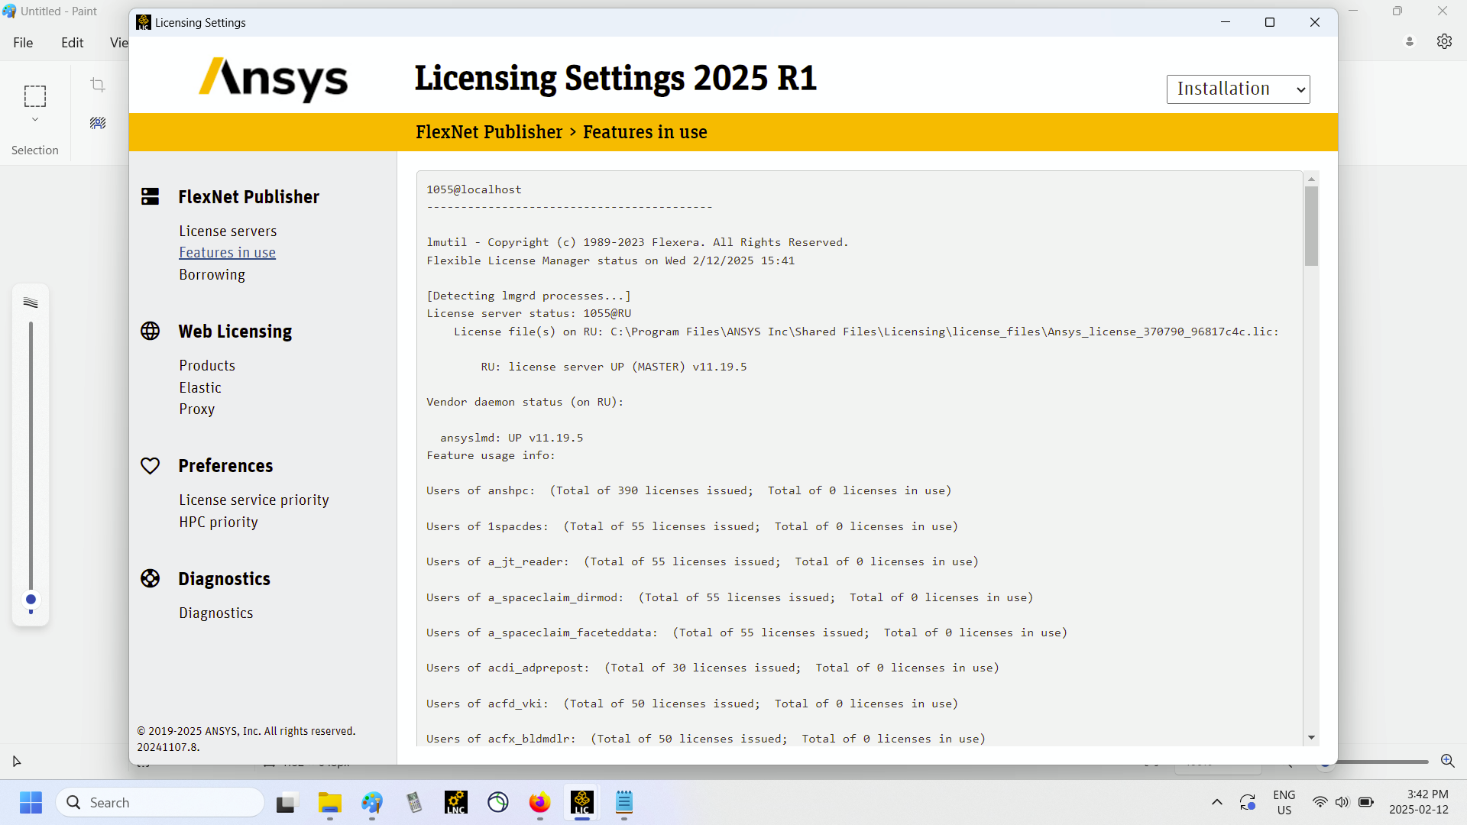The height and width of the screenshot is (825, 1467).
Task: Open the Edit menu in Paint
Action: pos(72,43)
